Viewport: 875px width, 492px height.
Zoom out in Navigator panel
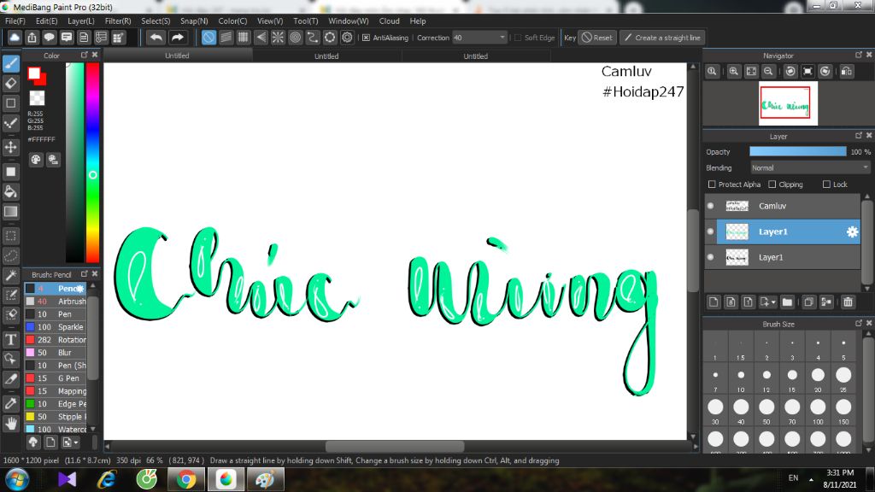coord(768,72)
